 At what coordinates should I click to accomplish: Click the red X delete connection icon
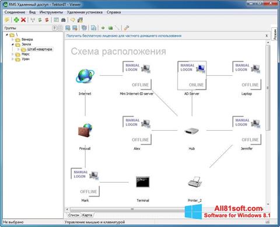pyautogui.click(x=23, y=20)
